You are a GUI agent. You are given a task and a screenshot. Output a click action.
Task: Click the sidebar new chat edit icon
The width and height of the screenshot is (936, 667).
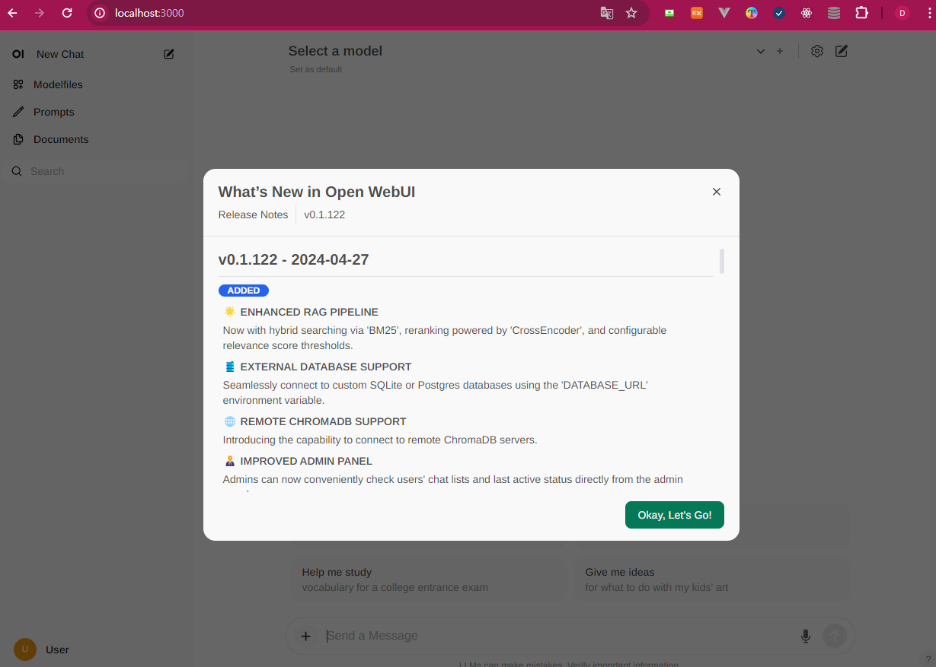tap(169, 54)
